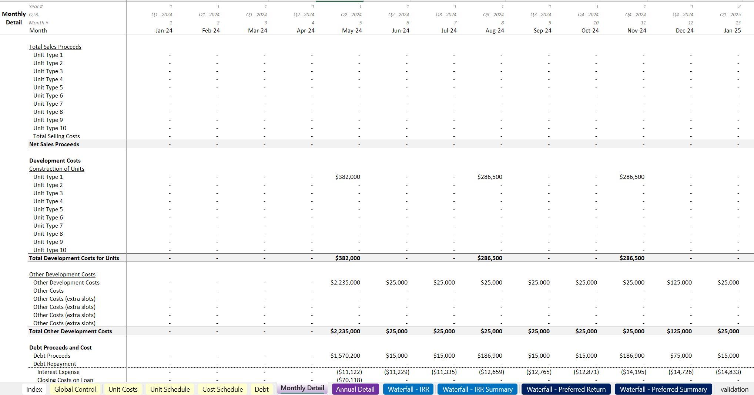Select the Development Costs heading

click(x=55, y=161)
